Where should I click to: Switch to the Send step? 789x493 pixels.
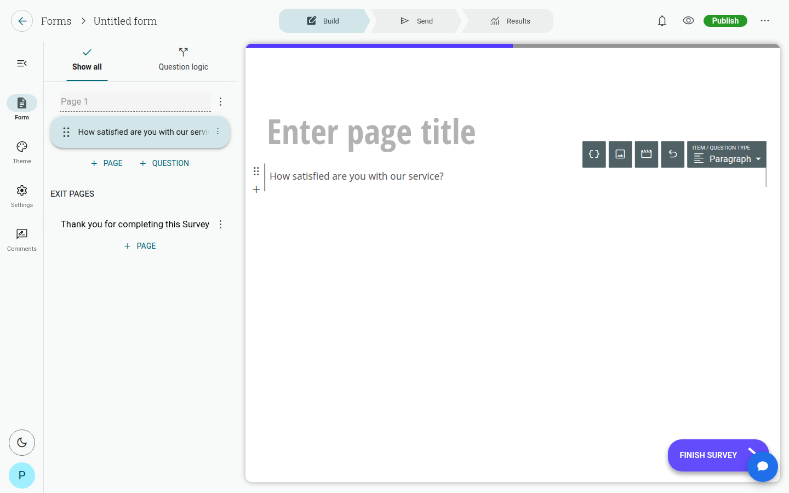click(x=416, y=21)
